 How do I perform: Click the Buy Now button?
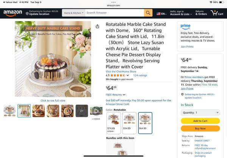point(200,128)
